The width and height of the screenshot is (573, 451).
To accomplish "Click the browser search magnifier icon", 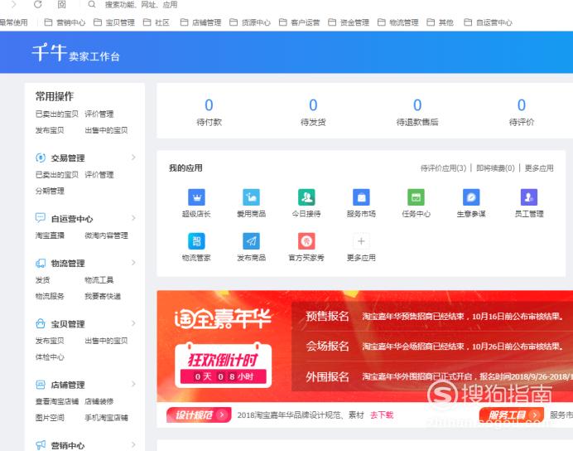I will pos(92,4).
